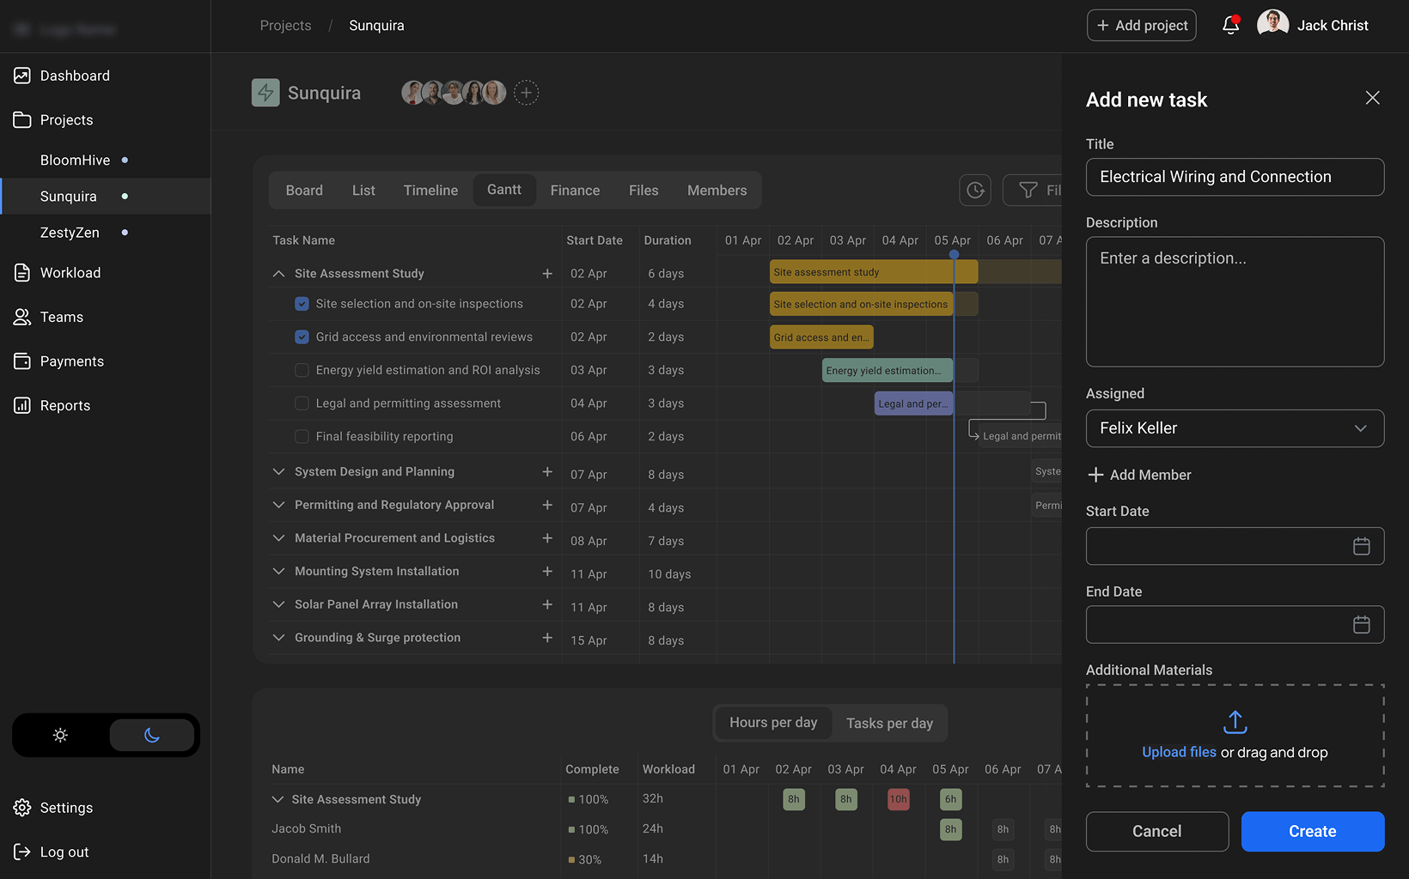
Task: Click Add Member link
Action: [x=1139, y=475]
